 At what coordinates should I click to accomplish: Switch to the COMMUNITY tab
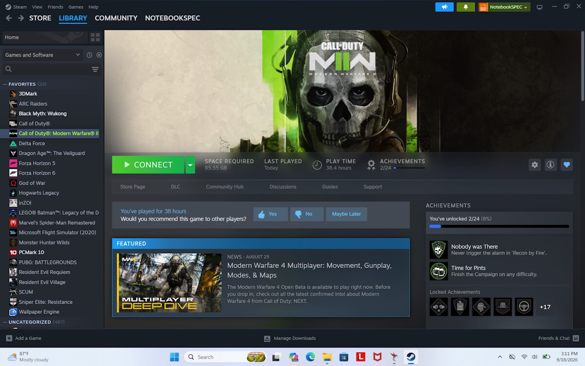116,18
